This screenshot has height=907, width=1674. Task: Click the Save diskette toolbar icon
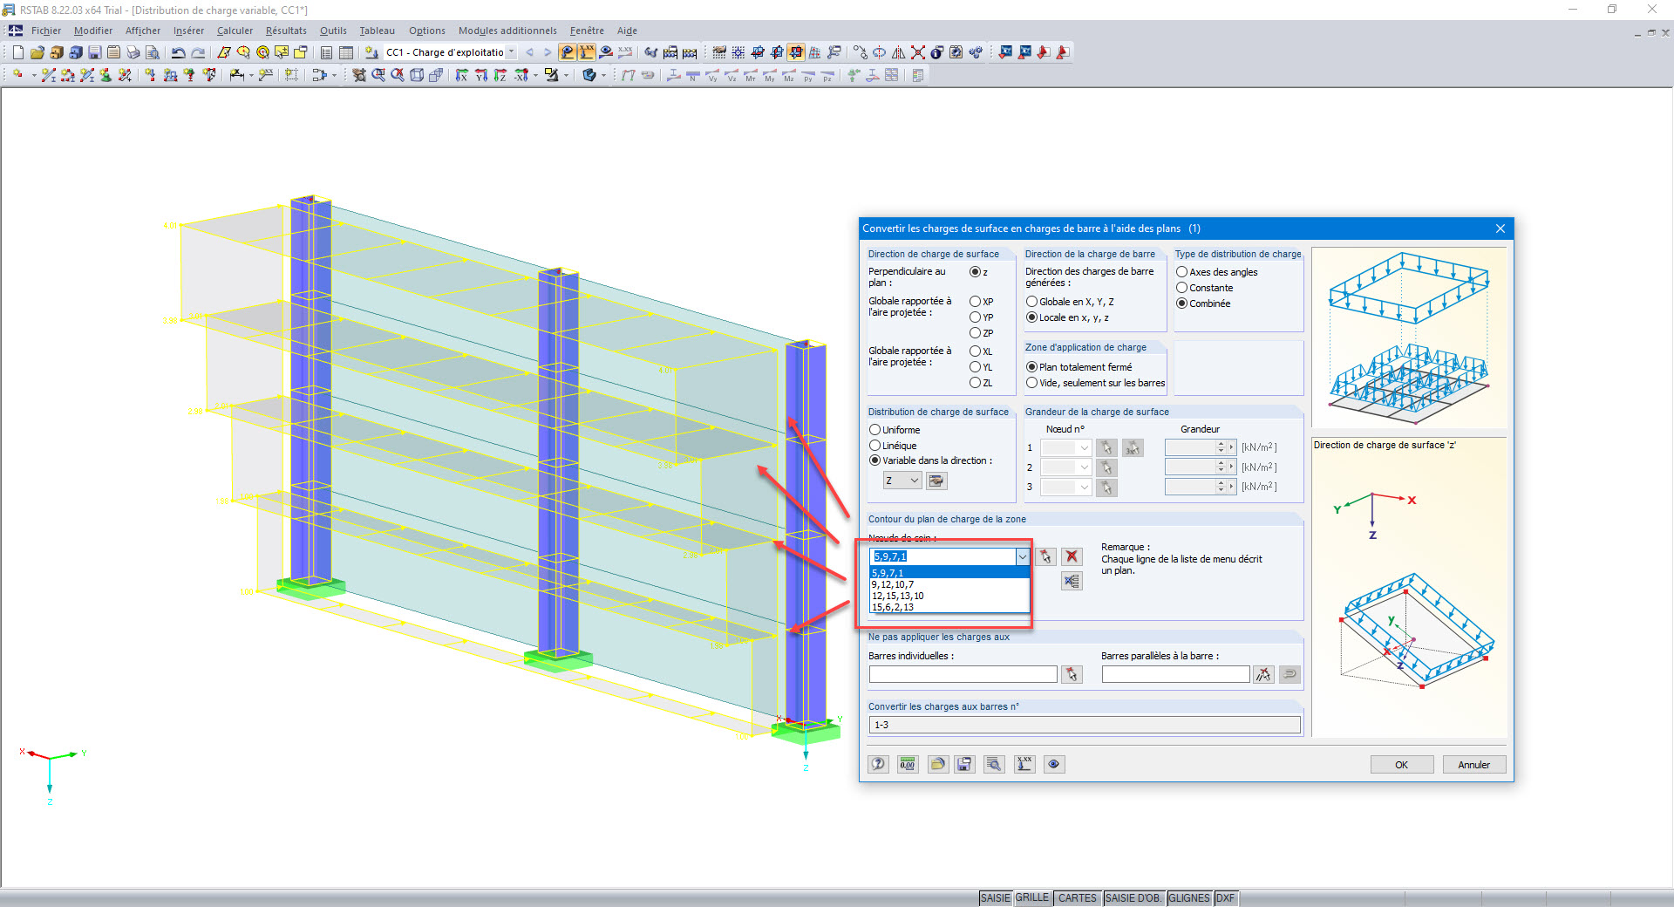(94, 52)
